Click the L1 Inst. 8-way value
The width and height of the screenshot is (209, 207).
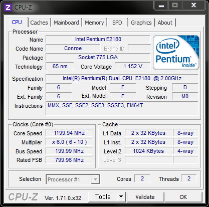tap(185, 142)
